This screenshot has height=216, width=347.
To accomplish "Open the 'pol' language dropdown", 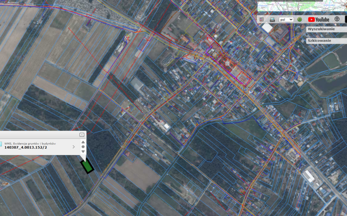I will tap(286, 20).
